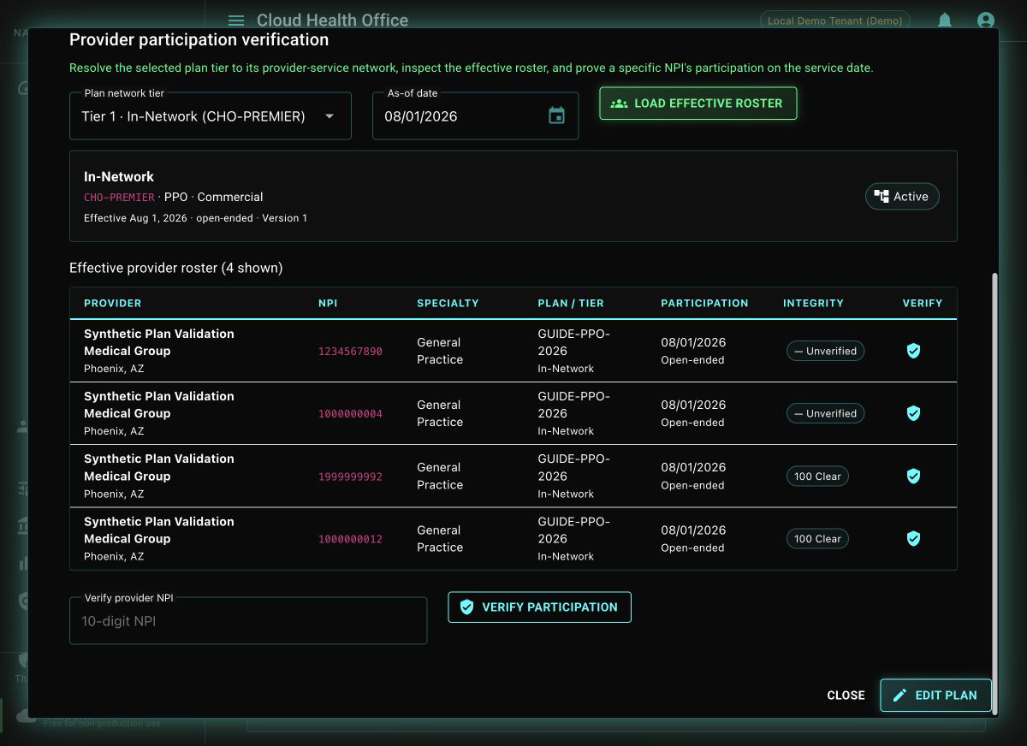Click the In-Network card heading
Screen dimensions: 1027x746
click(119, 176)
